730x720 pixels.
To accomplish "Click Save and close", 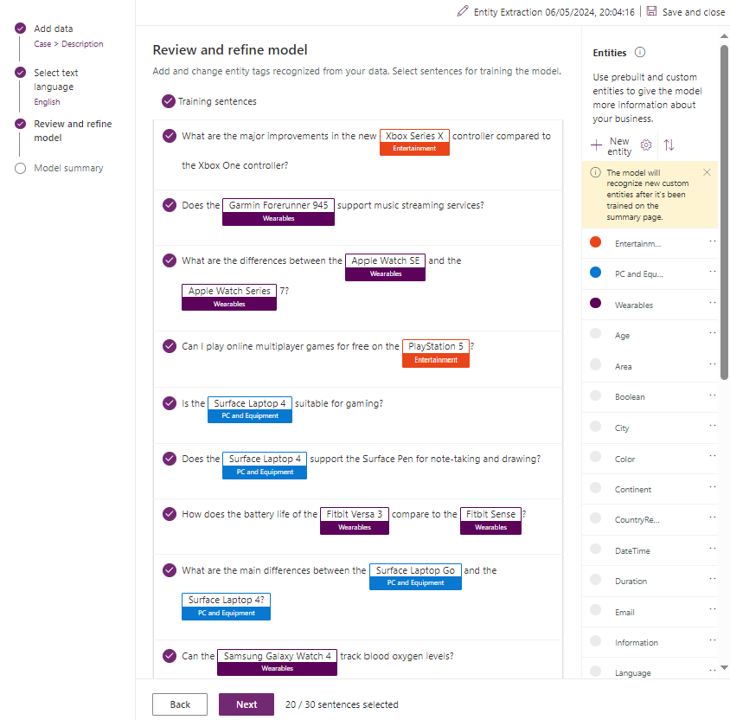I will 693,12.
